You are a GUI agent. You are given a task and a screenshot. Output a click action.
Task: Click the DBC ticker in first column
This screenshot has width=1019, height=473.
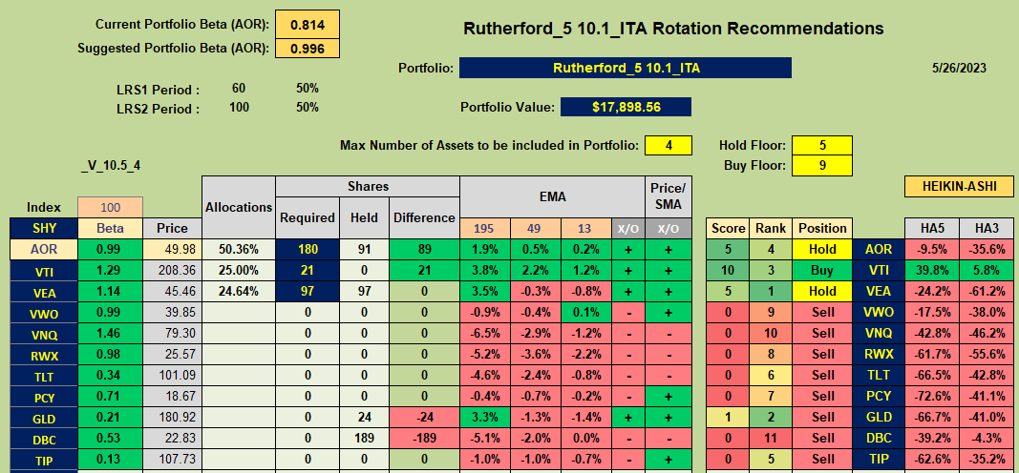tap(44, 439)
